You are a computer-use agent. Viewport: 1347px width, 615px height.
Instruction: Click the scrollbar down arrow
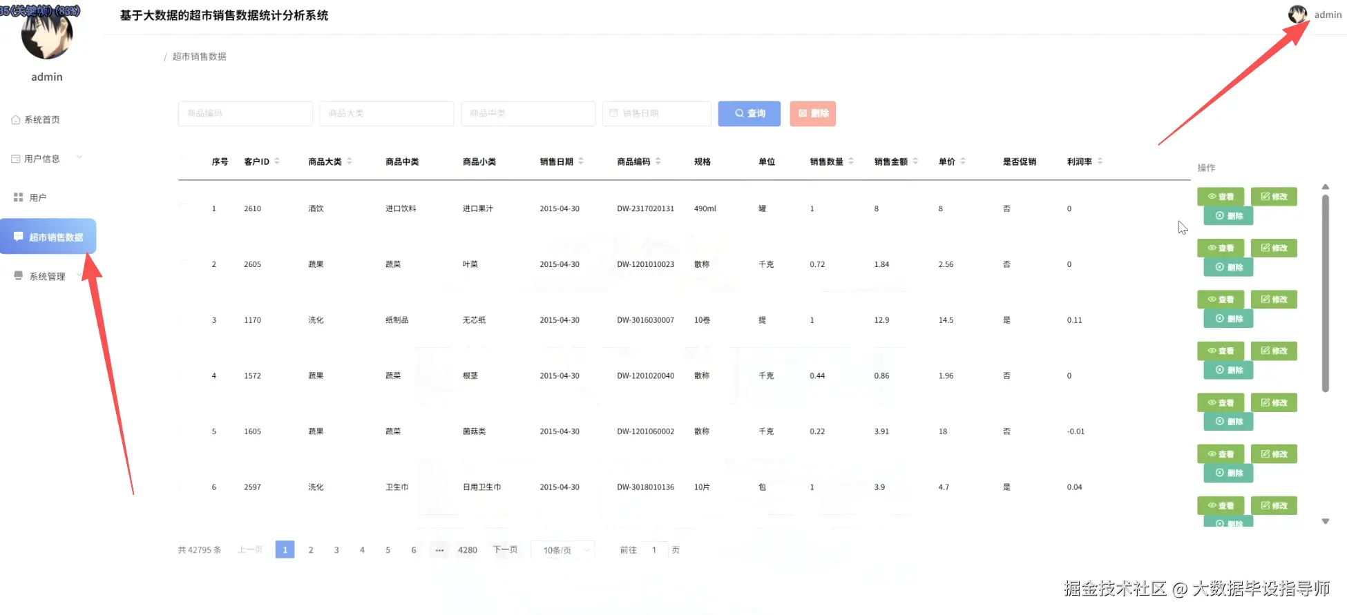point(1326,521)
